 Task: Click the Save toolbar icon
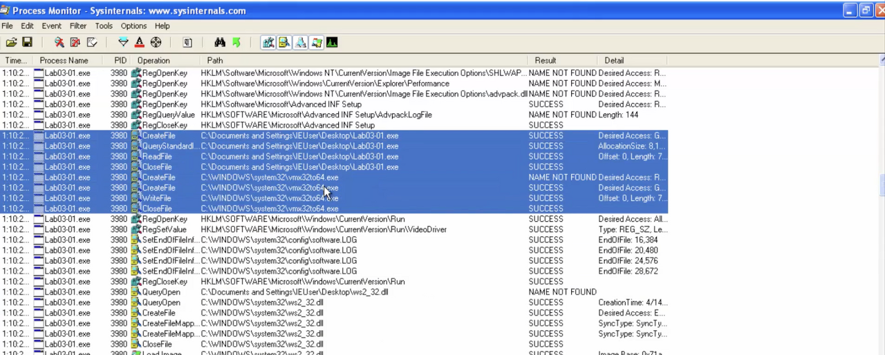[27, 42]
